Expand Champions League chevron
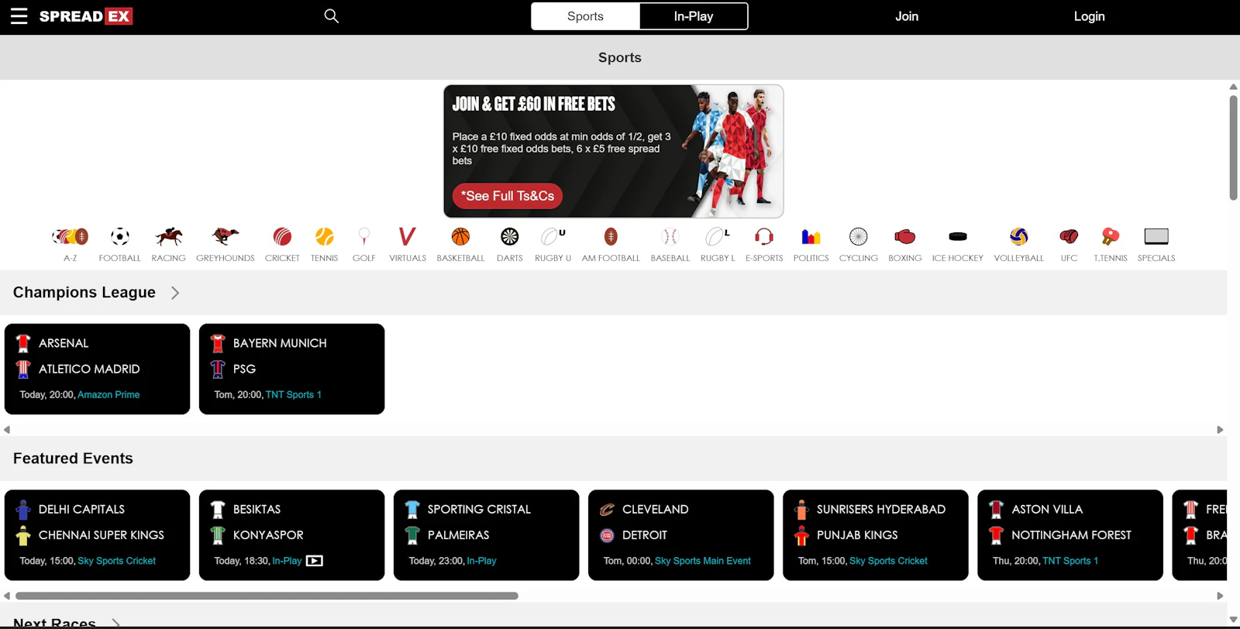1240x629 pixels. click(x=175, y=293)
